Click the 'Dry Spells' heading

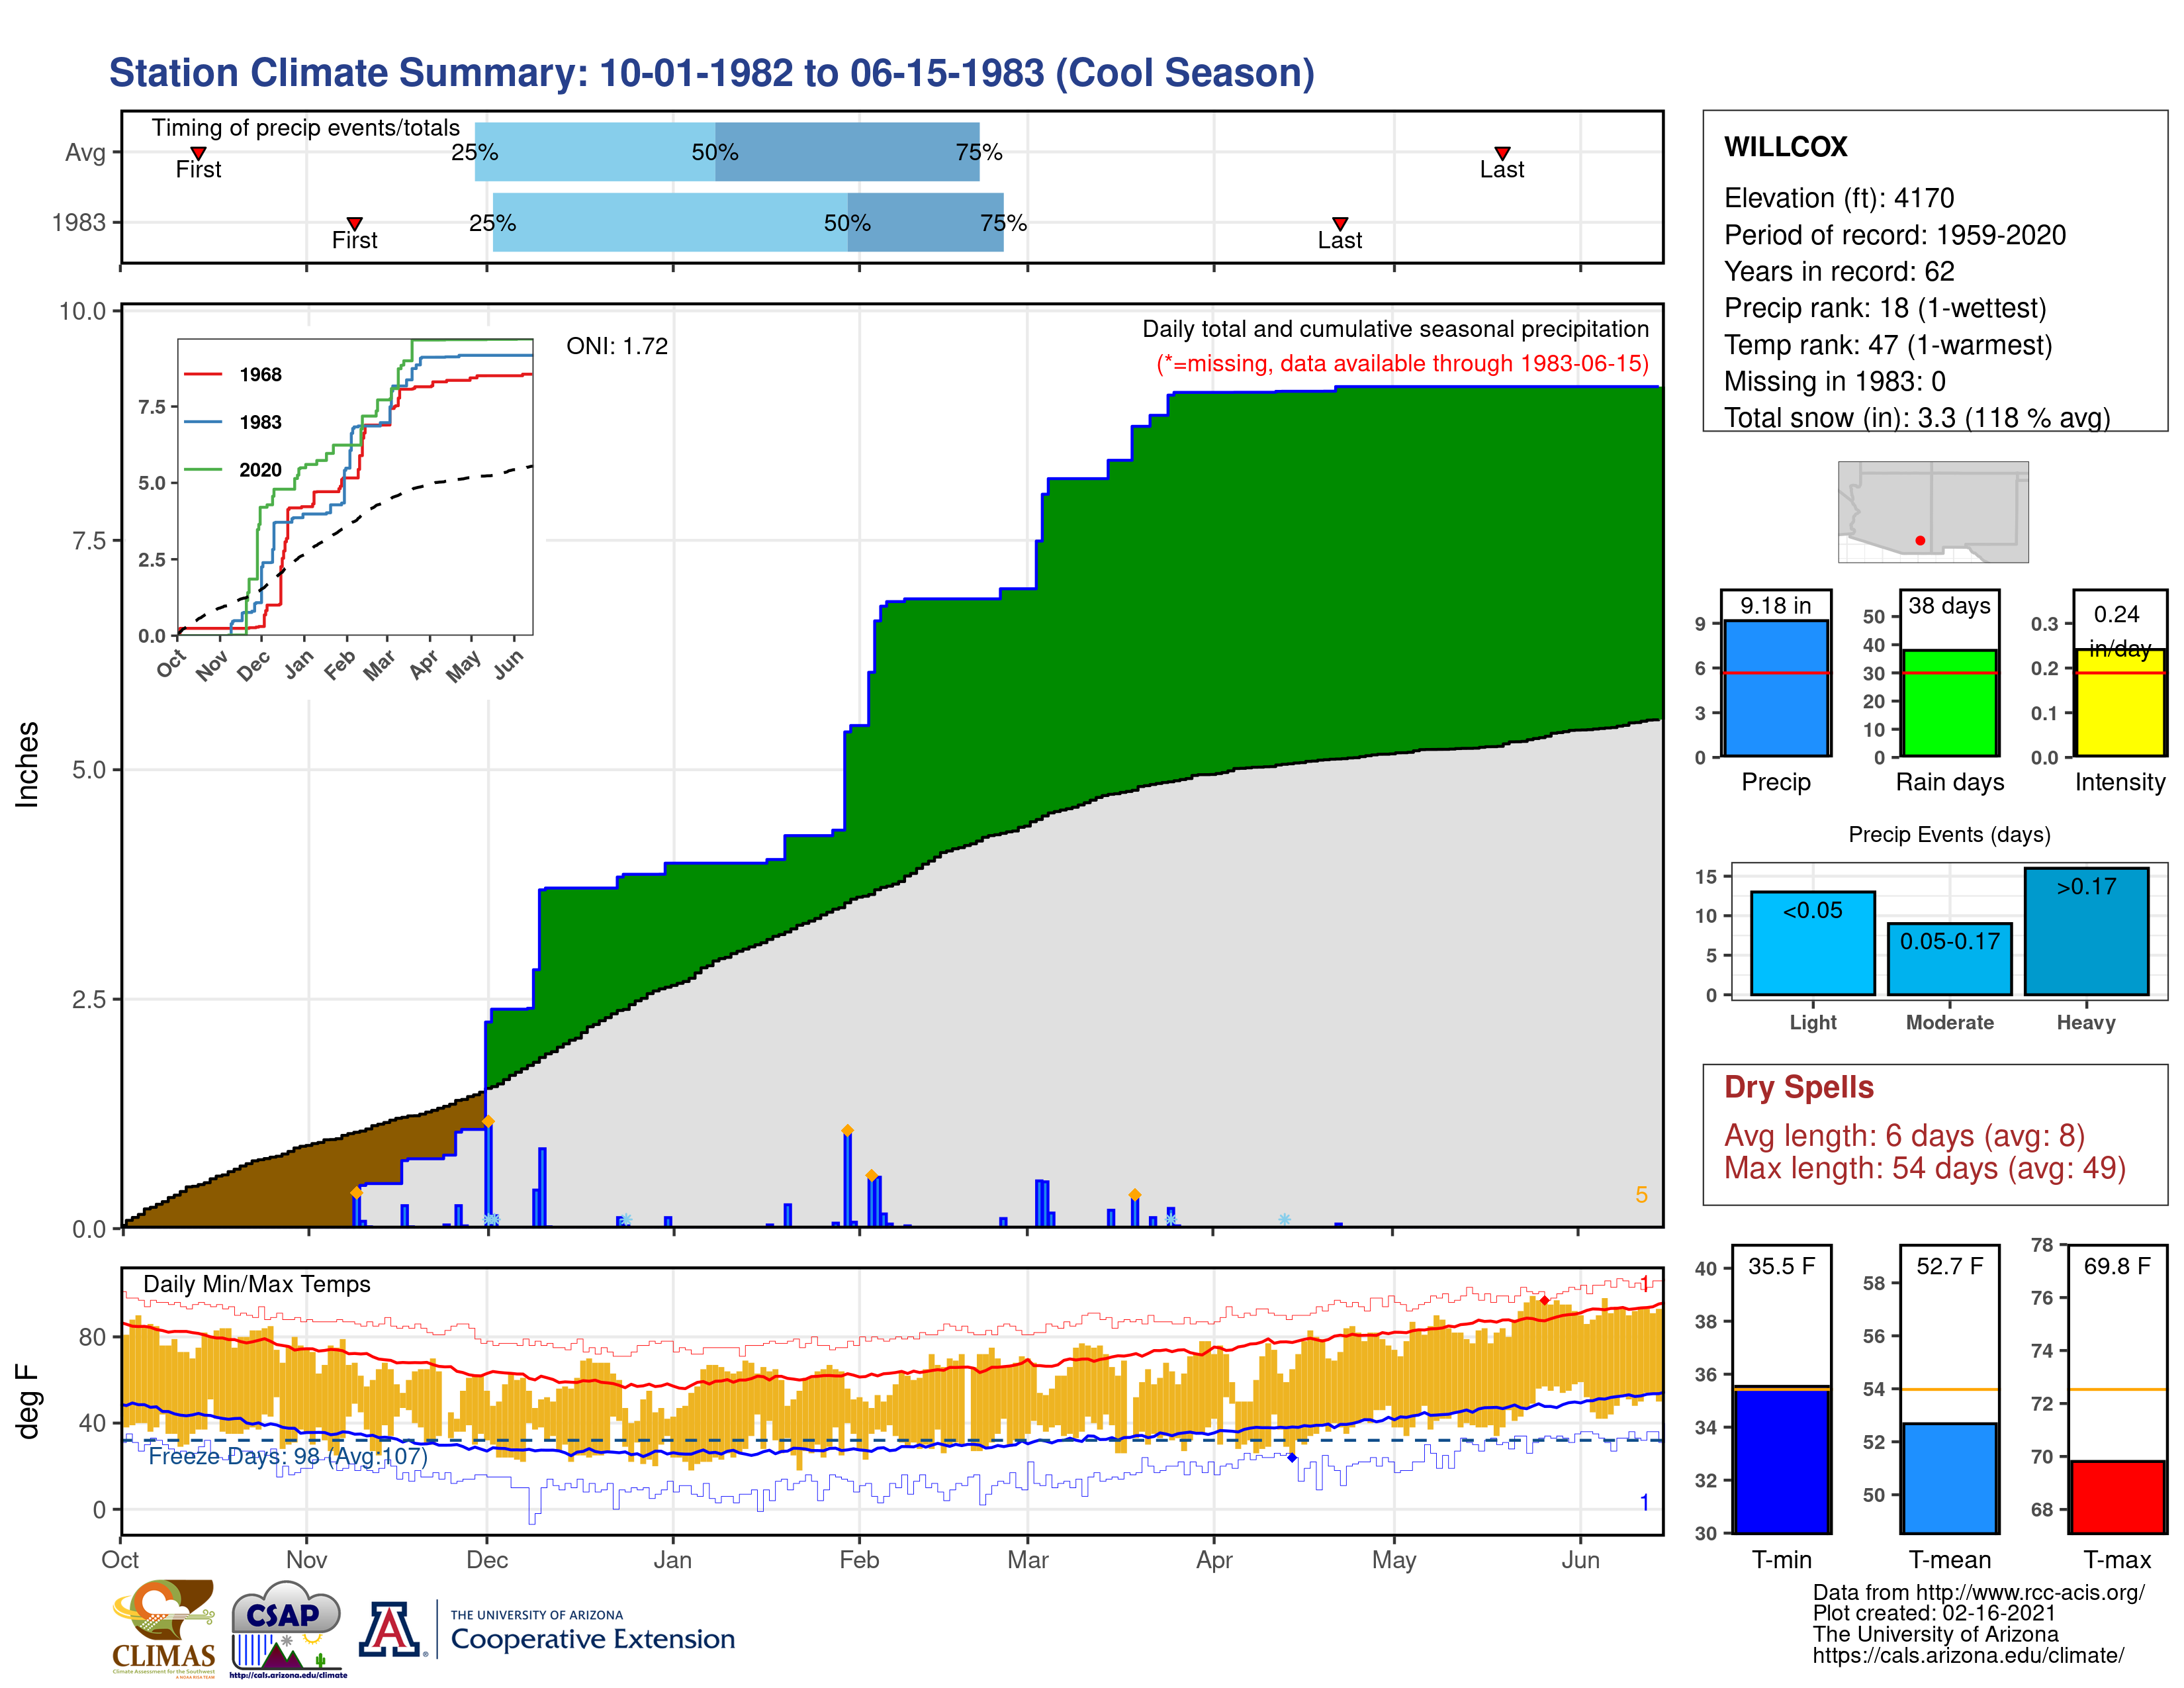pyautogui.click(x=1799, y=1087)
